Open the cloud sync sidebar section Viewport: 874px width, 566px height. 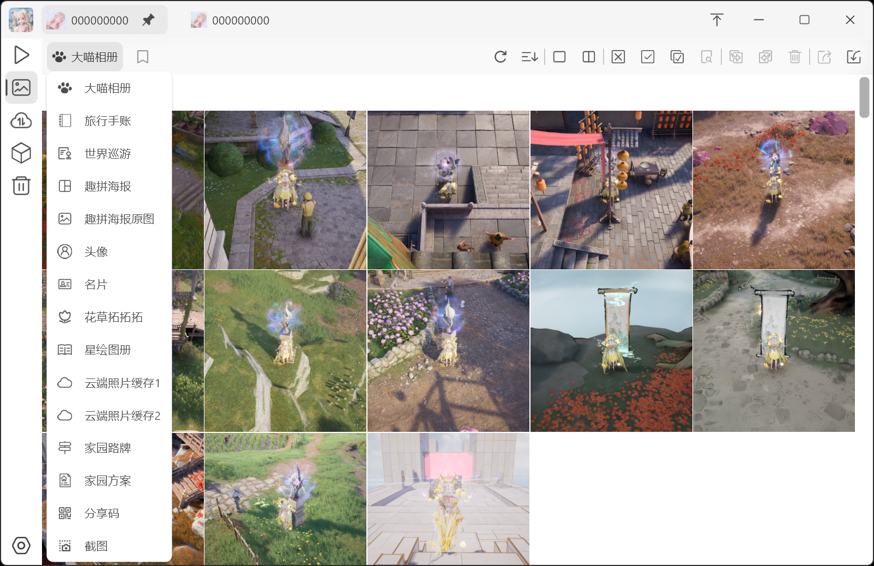tap(21, 121)
